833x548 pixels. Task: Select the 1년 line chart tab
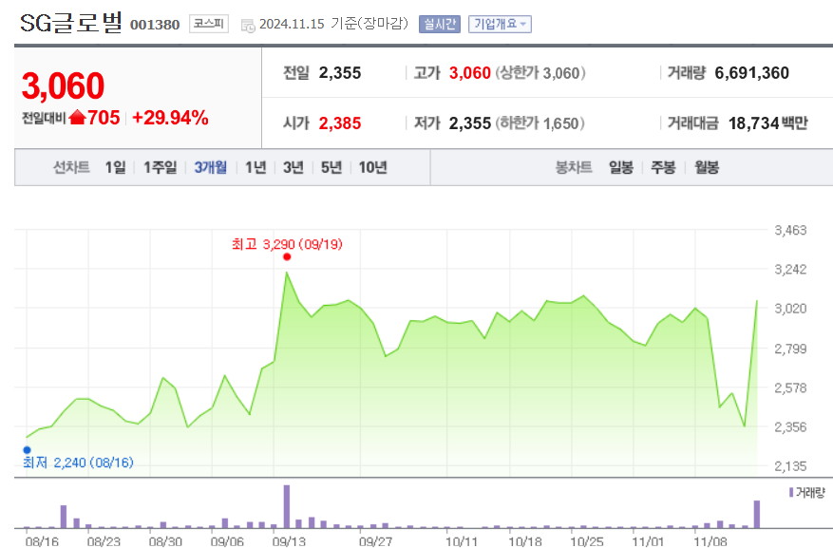256,167
